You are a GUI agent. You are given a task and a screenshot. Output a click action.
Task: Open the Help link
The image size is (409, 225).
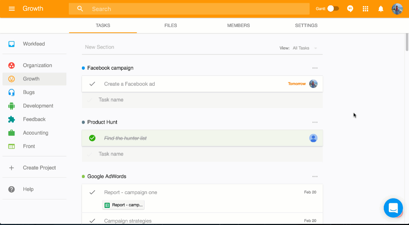(x=28, y=189)
